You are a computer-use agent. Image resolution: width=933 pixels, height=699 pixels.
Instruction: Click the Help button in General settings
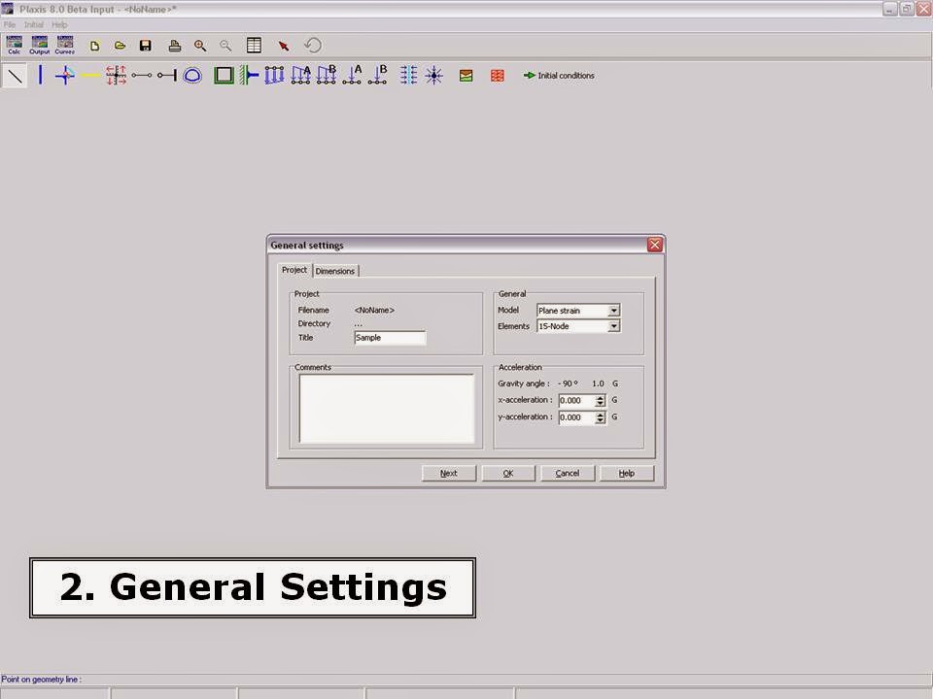[627, 473]
